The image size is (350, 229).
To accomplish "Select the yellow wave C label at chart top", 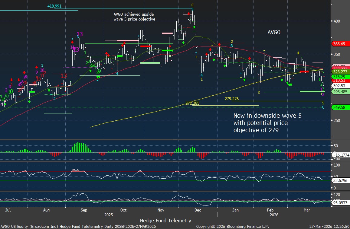I will [x=192, y=5].
